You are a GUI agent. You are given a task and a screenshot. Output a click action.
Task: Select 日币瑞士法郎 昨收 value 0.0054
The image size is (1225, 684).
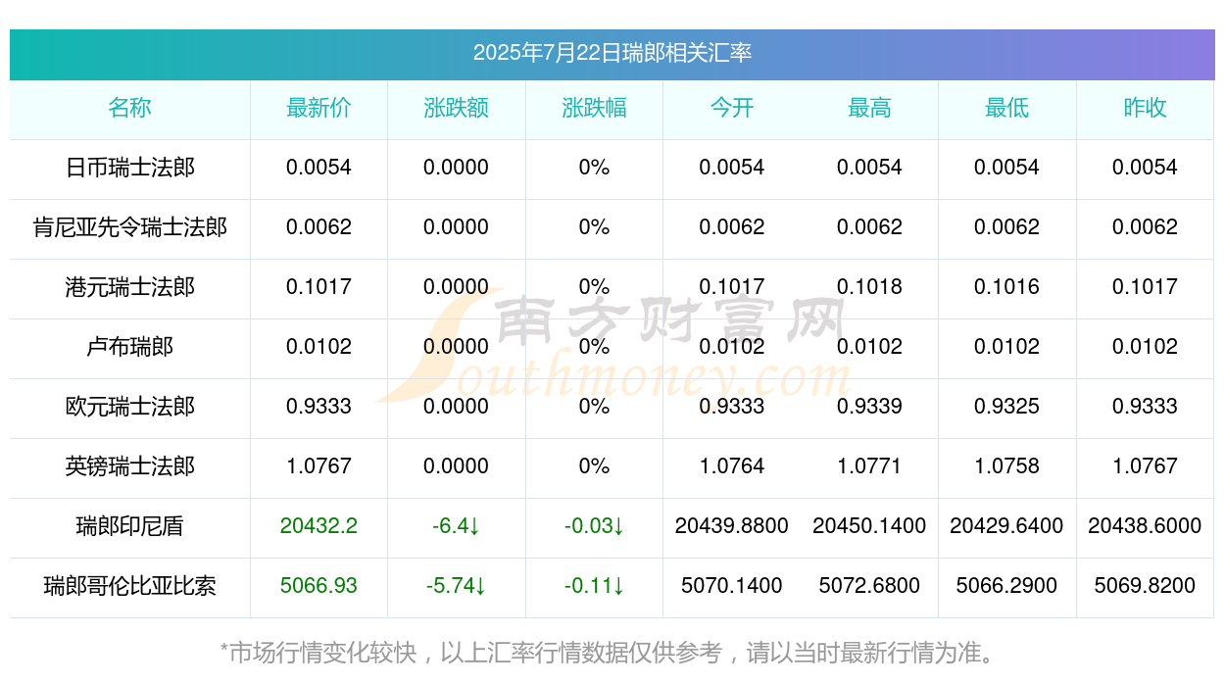coord(1145,168)
